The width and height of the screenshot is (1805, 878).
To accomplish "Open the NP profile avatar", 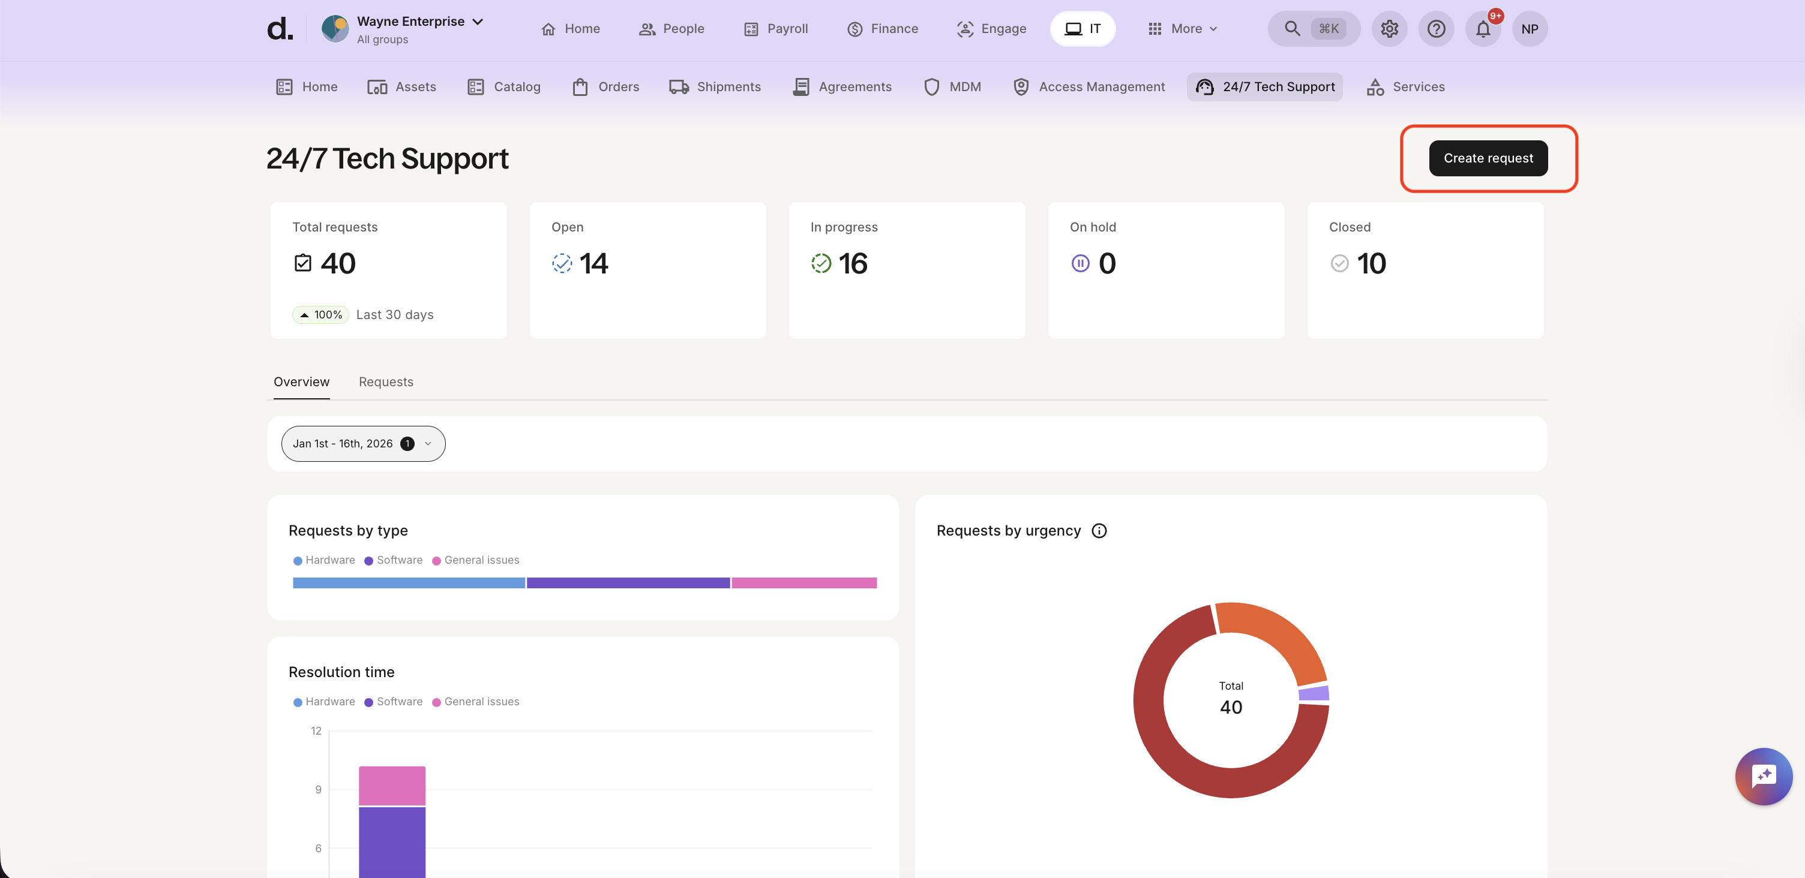I will (1529, 29).
